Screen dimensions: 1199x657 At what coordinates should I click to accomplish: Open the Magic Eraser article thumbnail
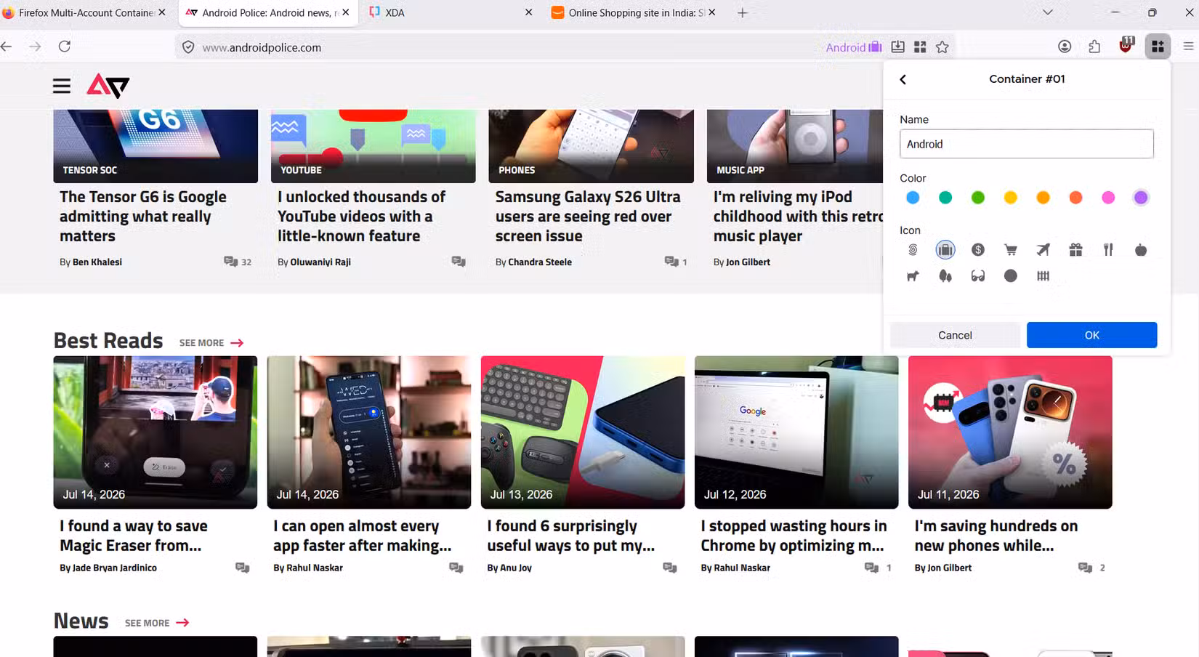point(155,432)
